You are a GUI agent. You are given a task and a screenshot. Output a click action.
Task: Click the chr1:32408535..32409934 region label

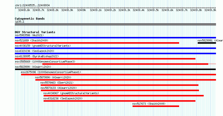(x=32, y=6)
